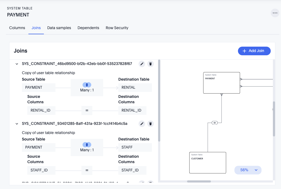Screen dimensions: 281x189
Task: Click the Add Join button
Action: [x=254, y=51]
